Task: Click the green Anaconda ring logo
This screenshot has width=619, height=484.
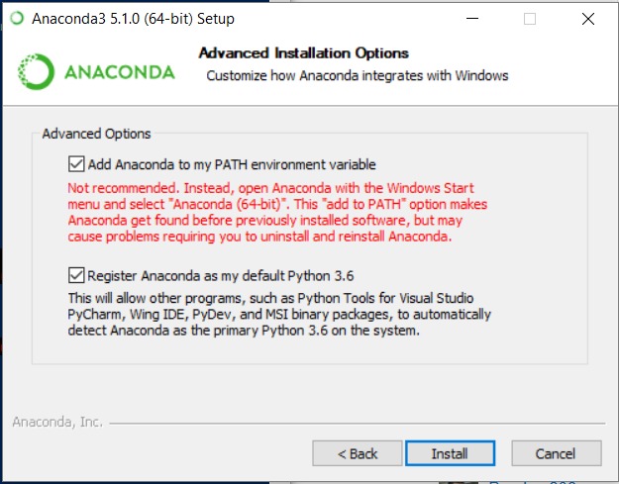Action: coord(38,72)
